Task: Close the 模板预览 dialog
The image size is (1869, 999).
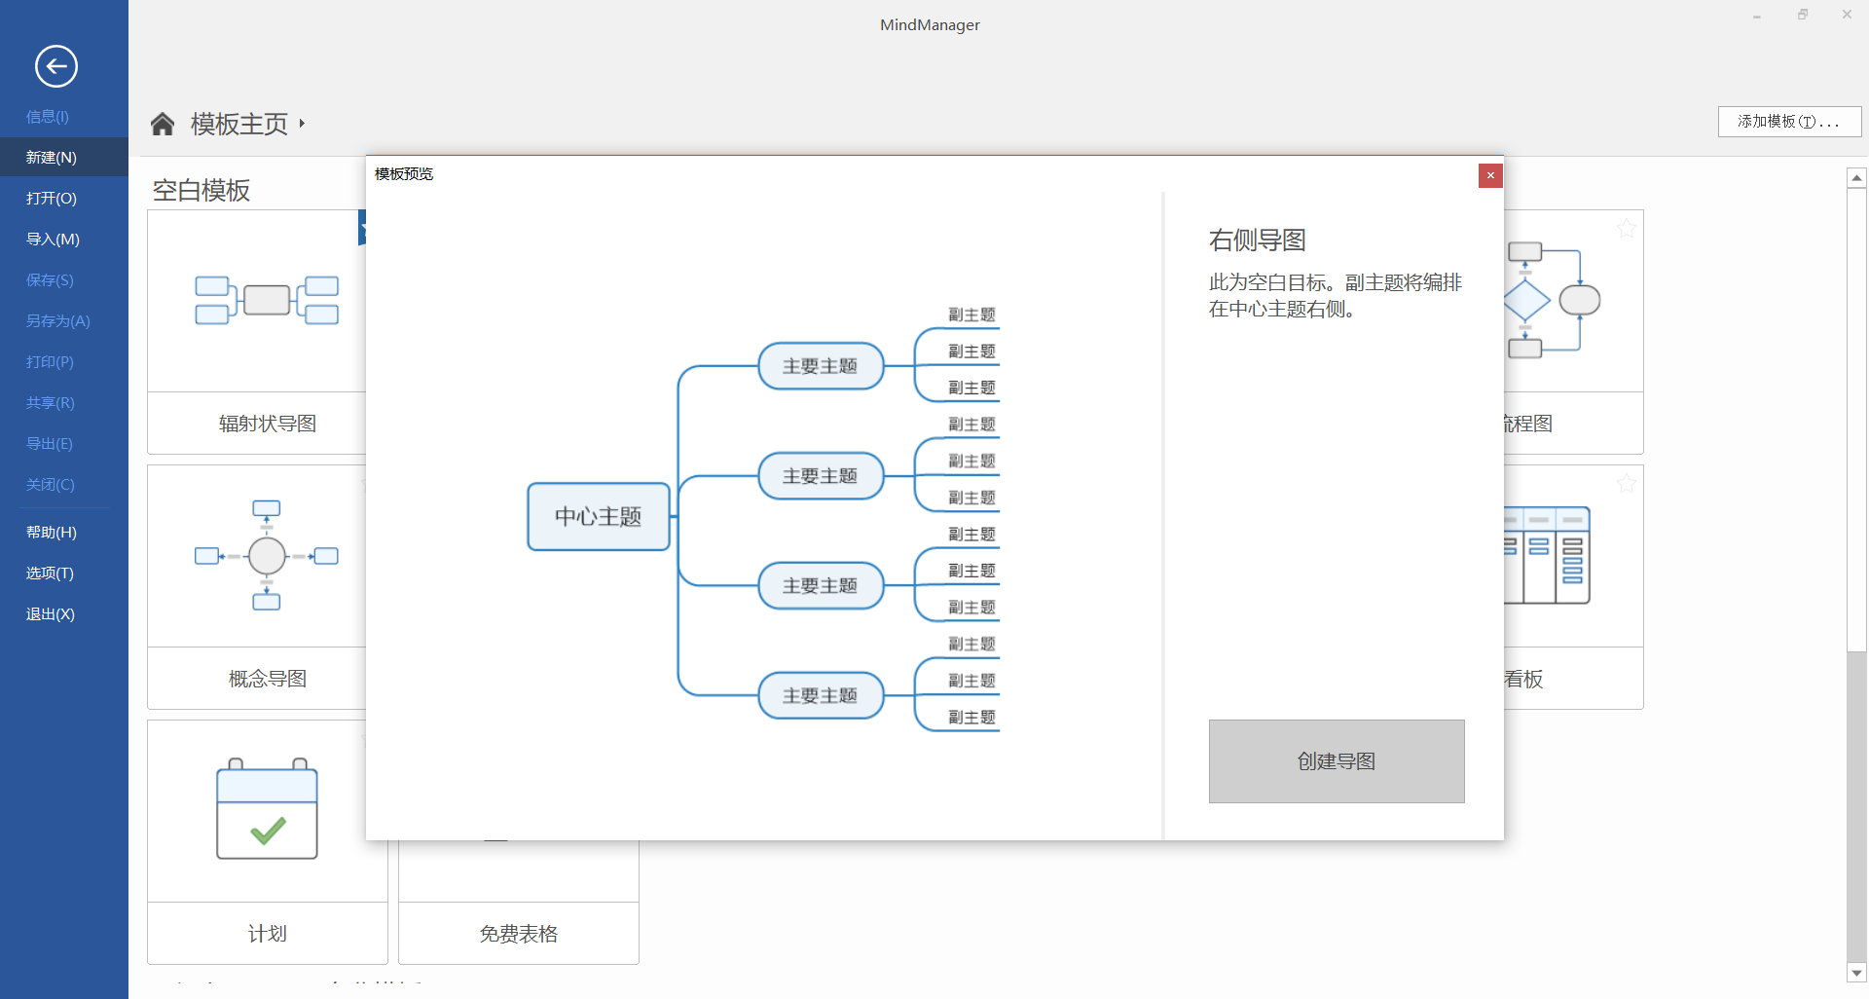Action: [1490, 175]
